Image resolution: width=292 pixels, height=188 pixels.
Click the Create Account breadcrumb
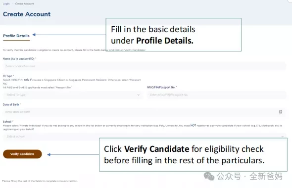(x=24, y=3)
